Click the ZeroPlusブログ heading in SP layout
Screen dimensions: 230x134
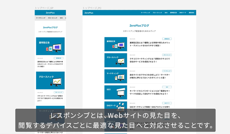[x=50, y=28]
